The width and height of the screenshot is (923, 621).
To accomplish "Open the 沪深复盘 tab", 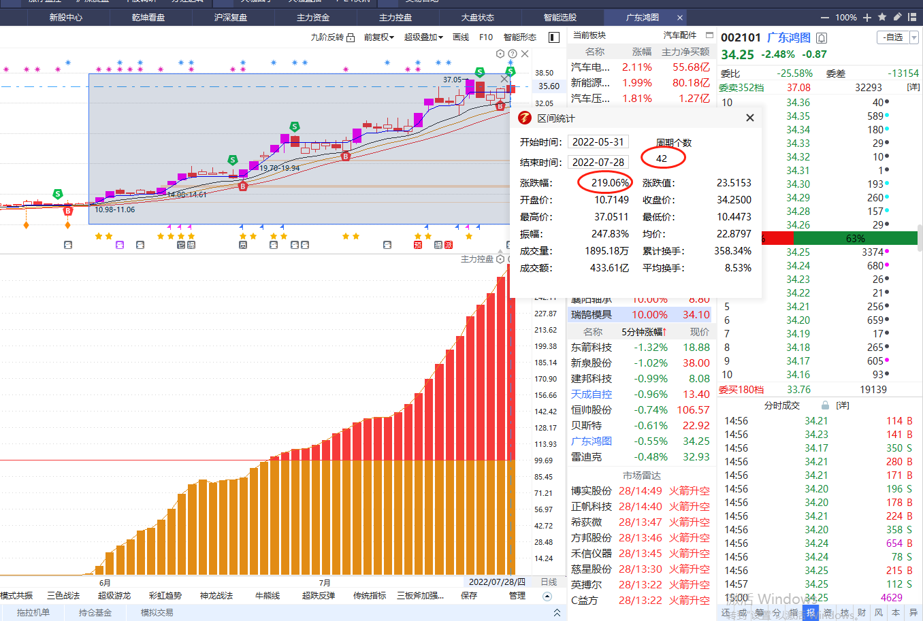I will point(231,17).
